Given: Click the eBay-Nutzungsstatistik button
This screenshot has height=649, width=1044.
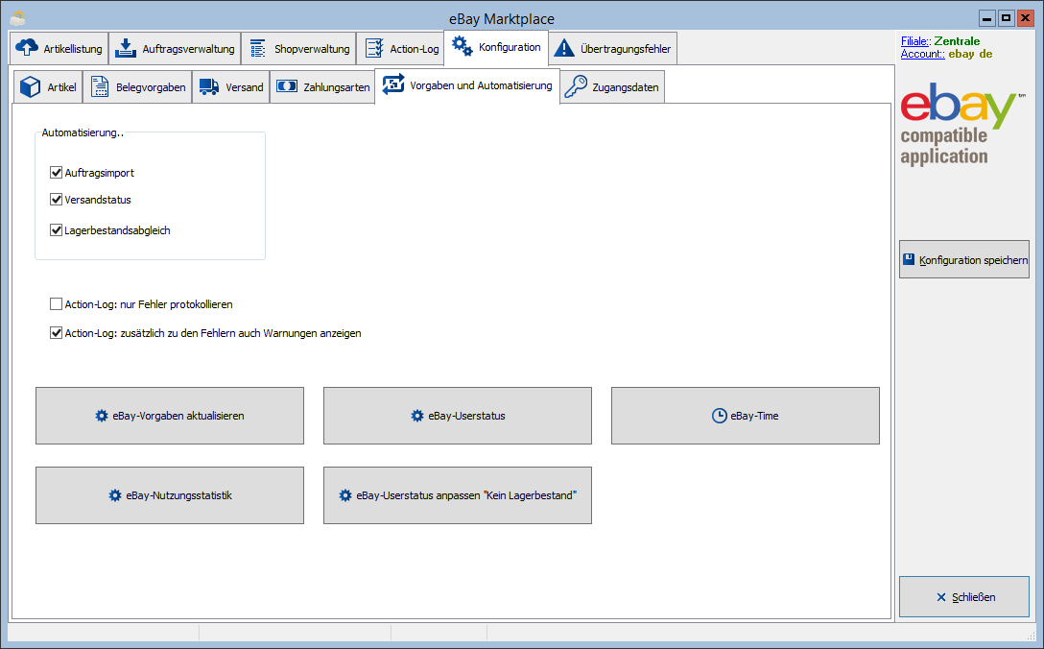Looking at the screenshot, I should (x=170, y=495).
